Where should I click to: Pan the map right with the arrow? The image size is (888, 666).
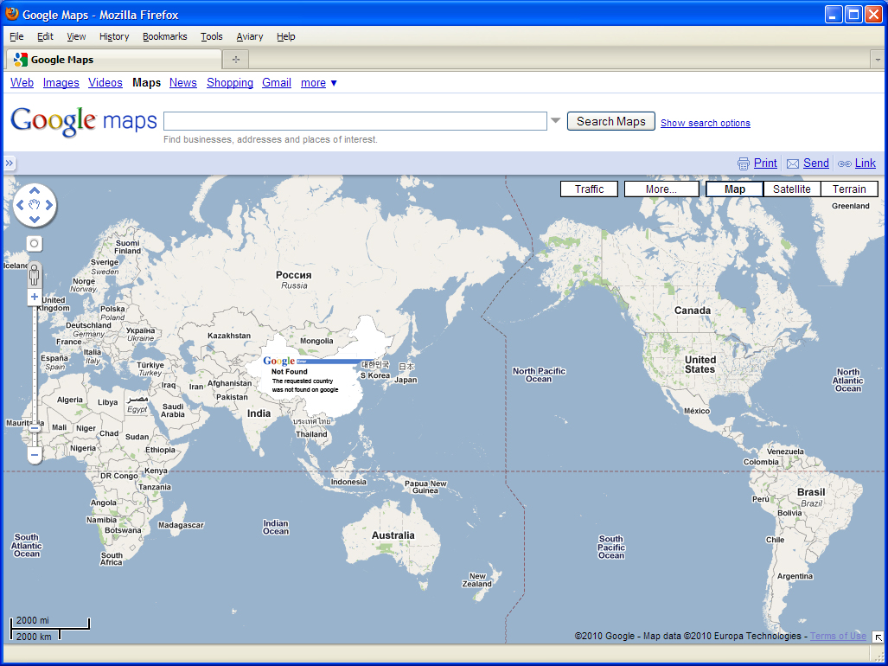[x=49, y=205]
